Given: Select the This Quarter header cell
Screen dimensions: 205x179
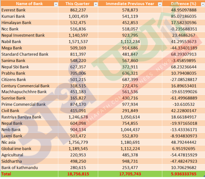Looking at the screenshot, I should 78,3.
